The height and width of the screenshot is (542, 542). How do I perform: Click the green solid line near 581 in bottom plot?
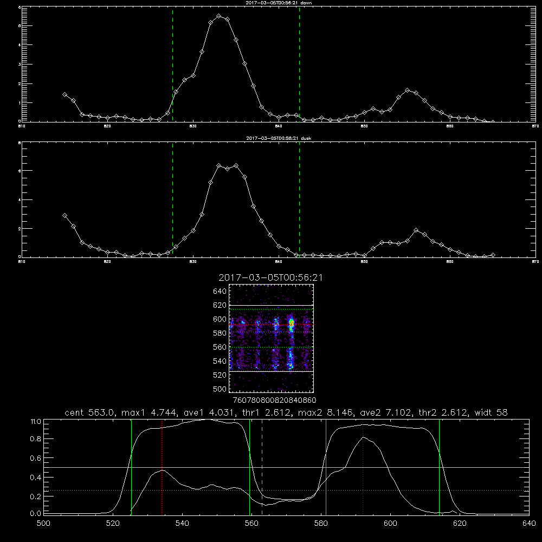click(326, 467)
